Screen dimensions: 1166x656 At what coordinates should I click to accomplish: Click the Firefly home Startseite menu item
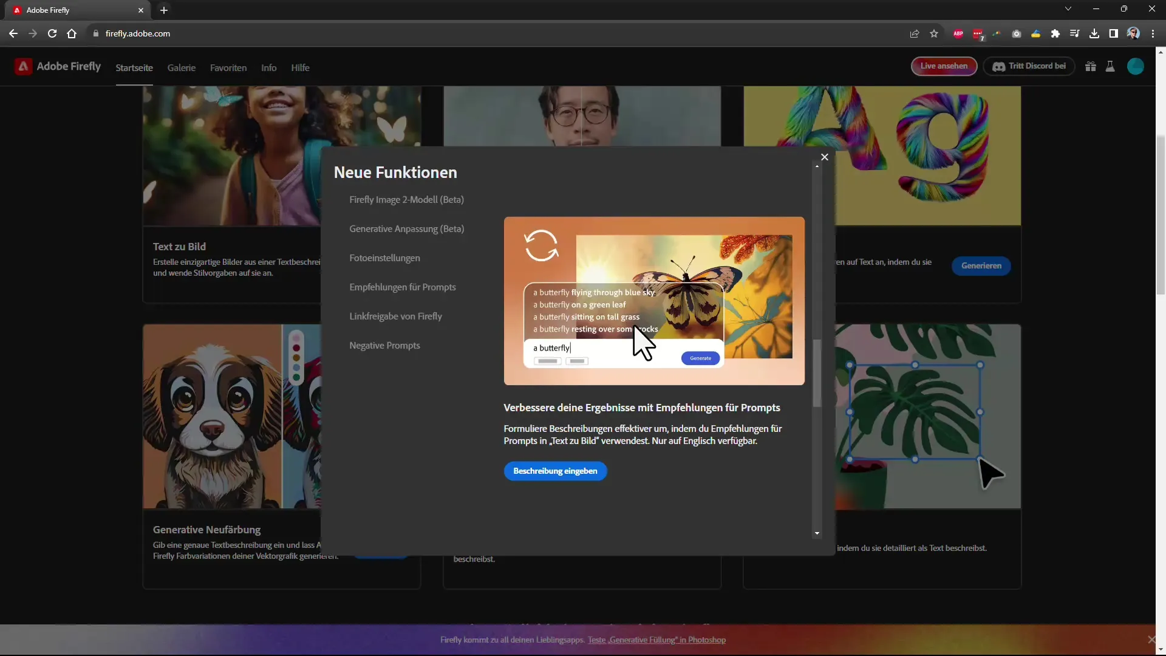tap(135, 67)
